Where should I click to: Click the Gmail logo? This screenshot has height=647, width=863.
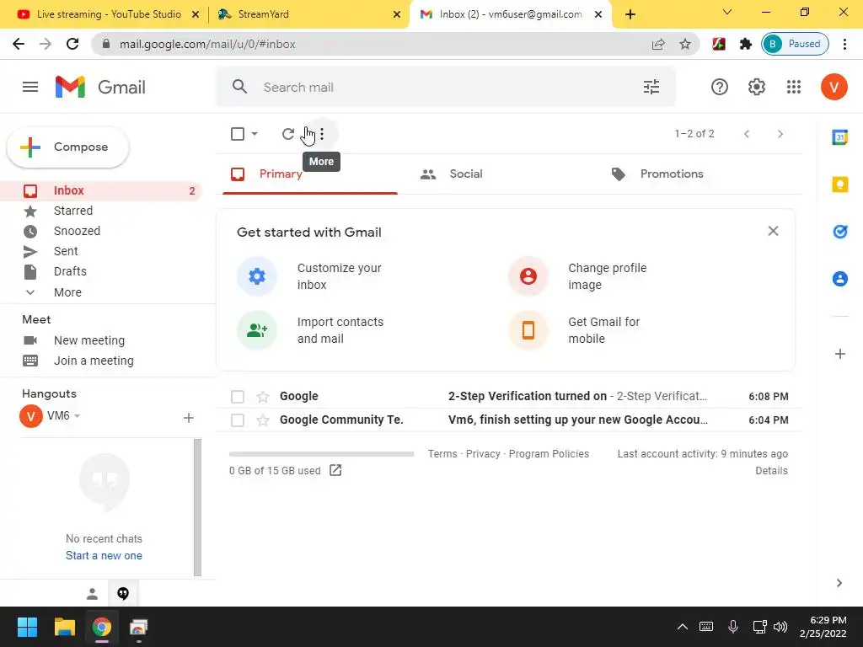coord(100,87)
